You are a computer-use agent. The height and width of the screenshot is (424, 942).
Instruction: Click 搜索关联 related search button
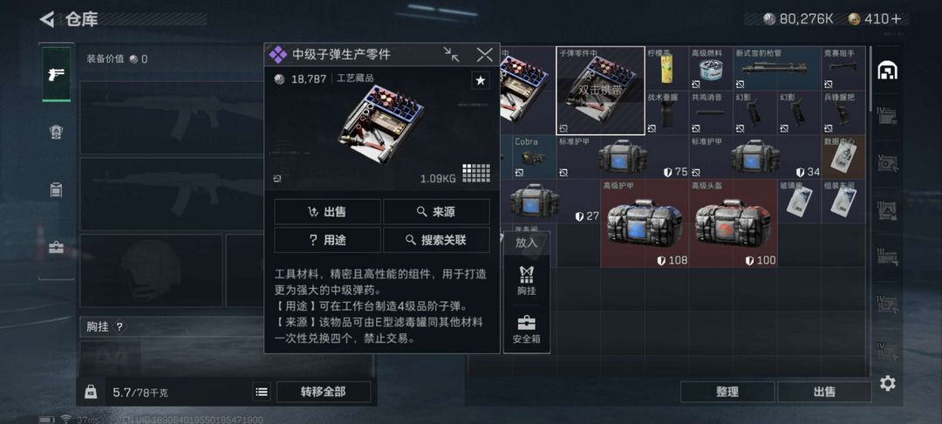click(436, 240)
